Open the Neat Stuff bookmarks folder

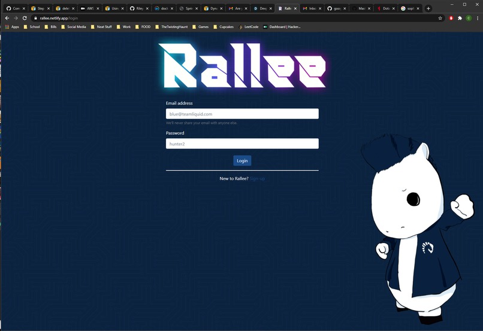click(101, 27)
